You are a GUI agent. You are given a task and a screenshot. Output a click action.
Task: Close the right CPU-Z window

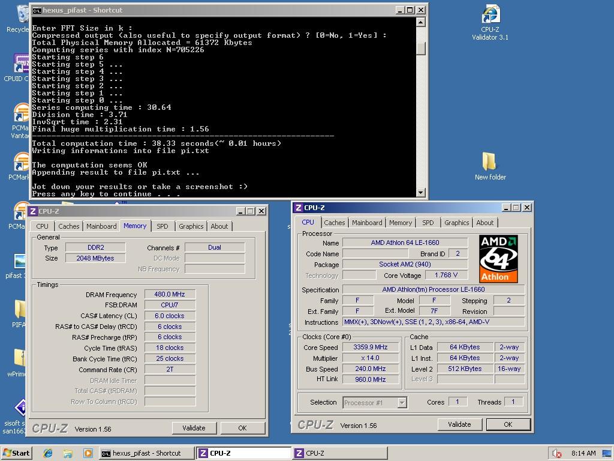pyautogui.click(x=527, y=207)
